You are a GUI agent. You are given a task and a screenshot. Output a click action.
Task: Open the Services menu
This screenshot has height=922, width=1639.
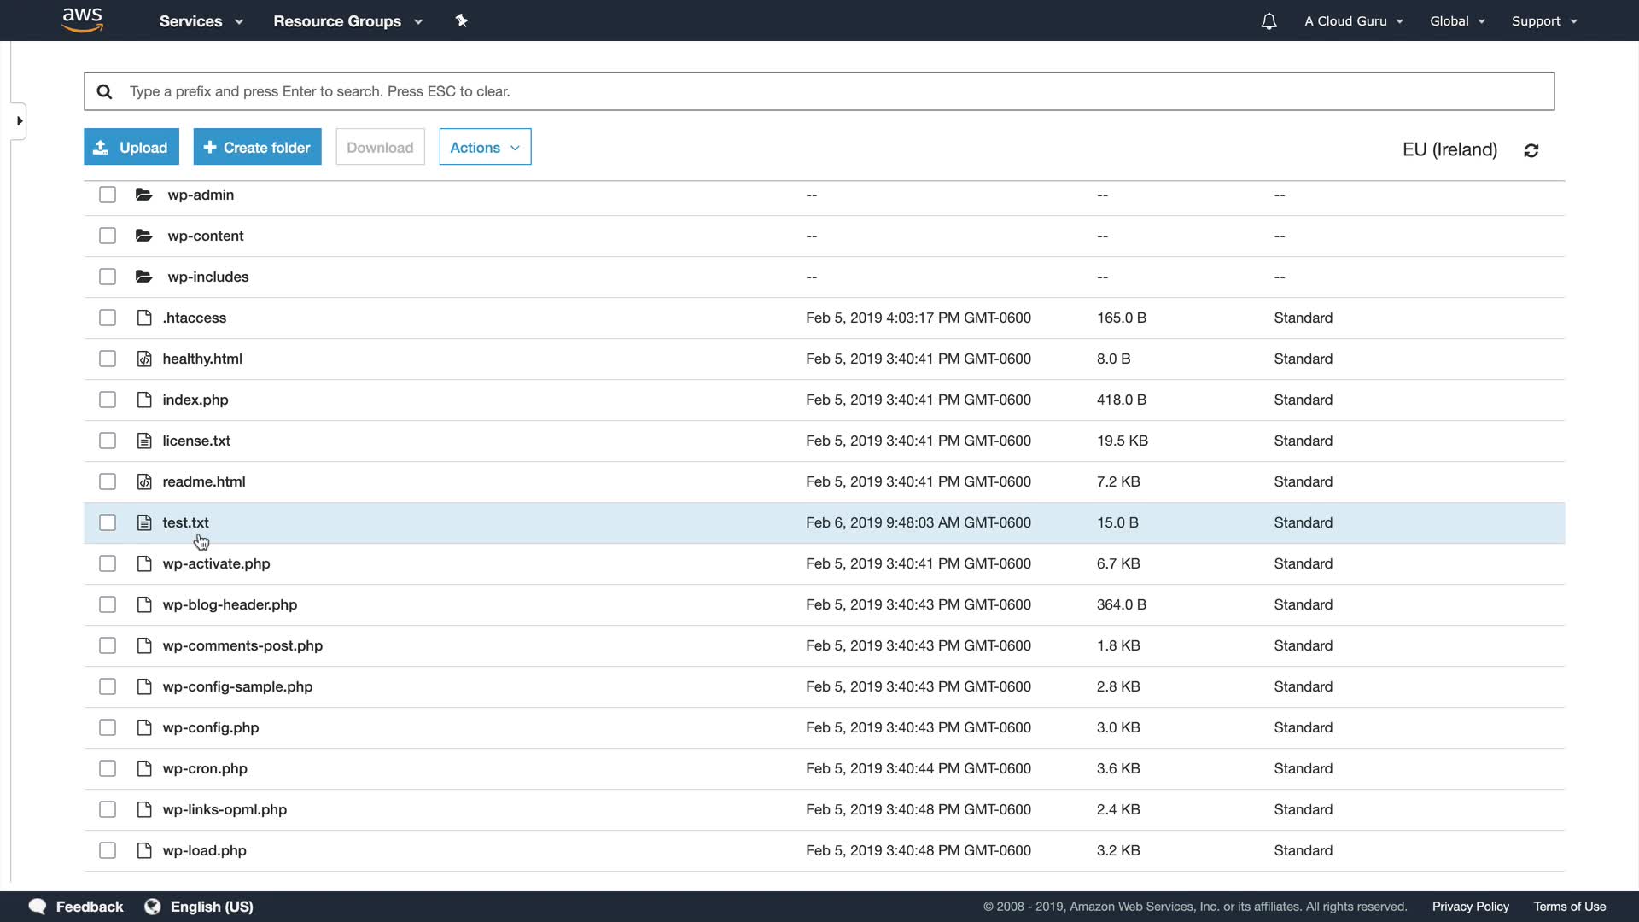tap(201, 21)
